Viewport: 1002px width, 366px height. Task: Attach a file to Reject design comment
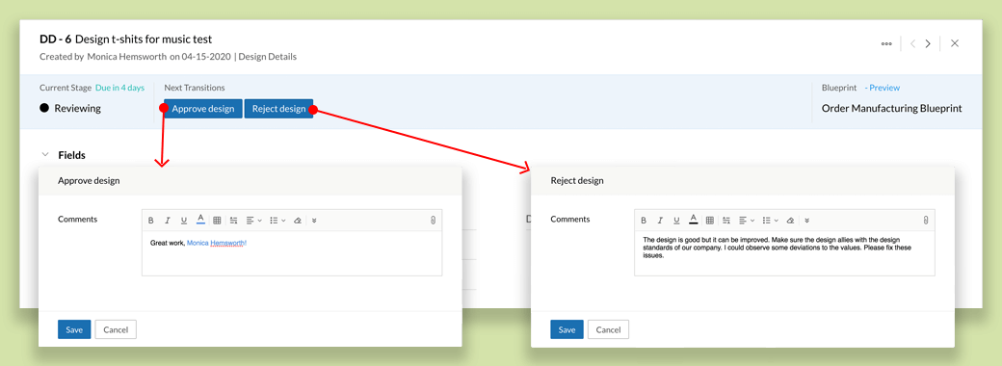pos(925,221)
